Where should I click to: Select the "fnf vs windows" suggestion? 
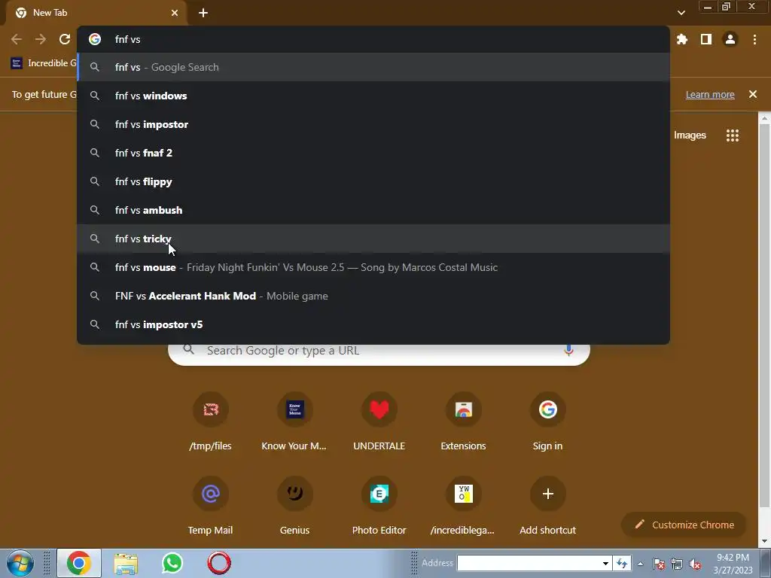click(373, 96)
